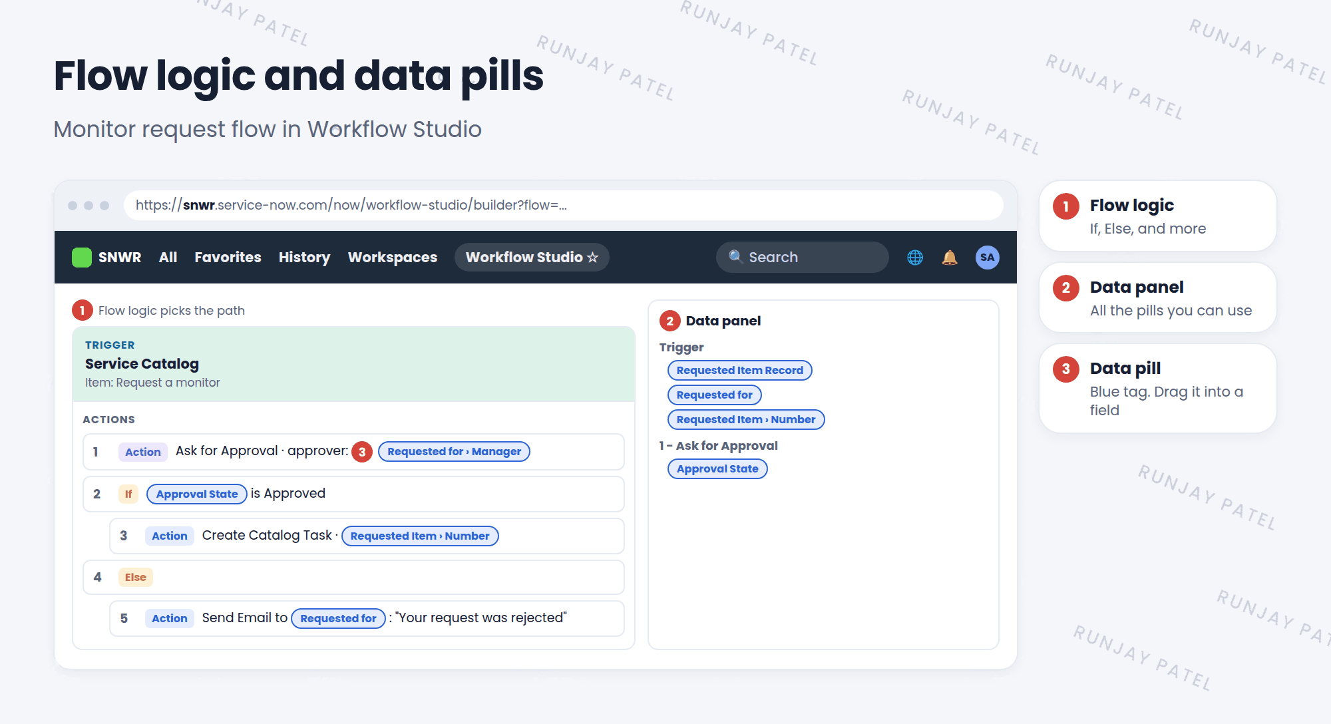Click the Requested for pill in step 5

pyautogui.click(x=338, y=618)
